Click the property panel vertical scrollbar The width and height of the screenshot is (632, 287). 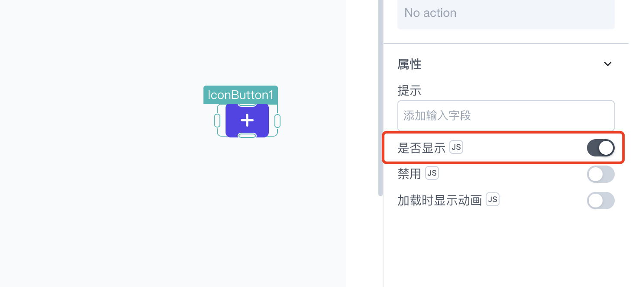(380, 98)
